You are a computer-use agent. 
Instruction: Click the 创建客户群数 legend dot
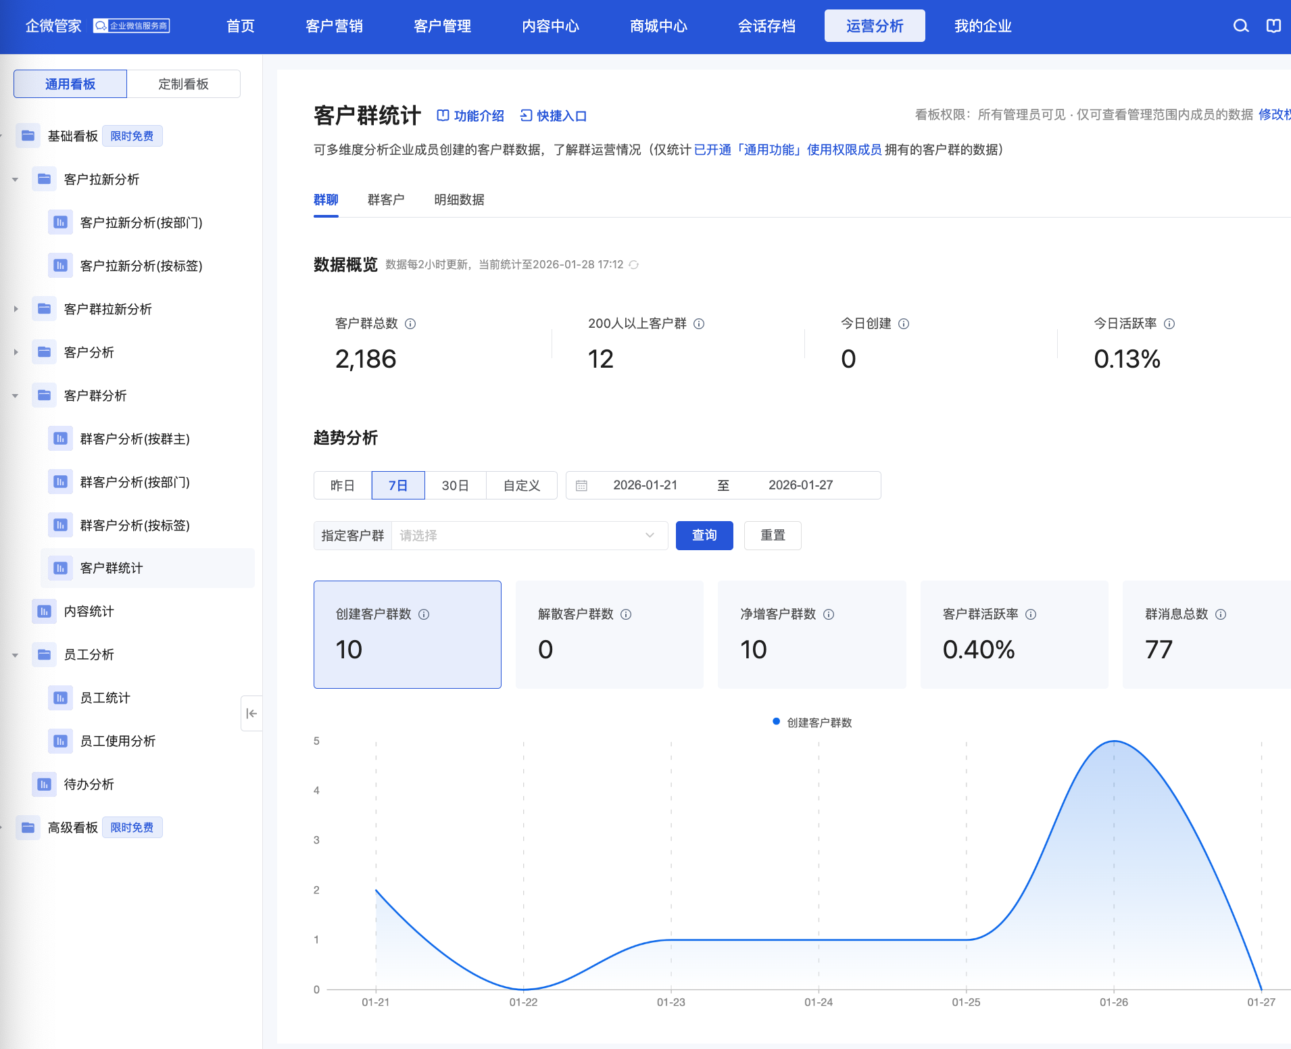(x=776, y=722)
